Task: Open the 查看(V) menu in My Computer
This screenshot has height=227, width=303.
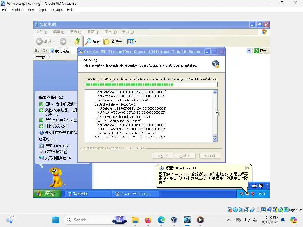Action: [76, 32]
